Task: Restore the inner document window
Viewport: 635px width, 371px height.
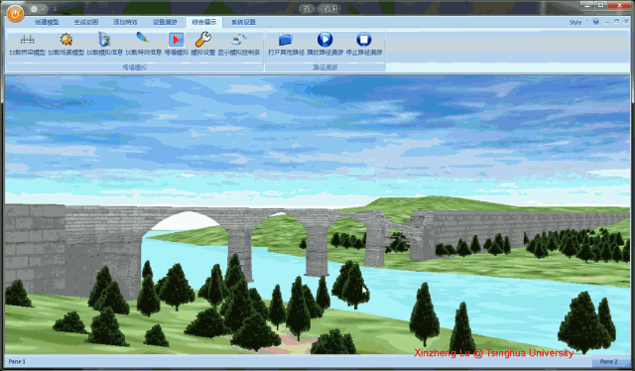Action: pyautogui.click(x=617, y=22)
